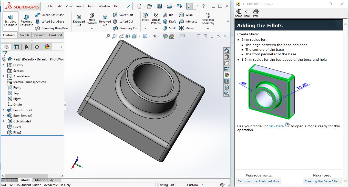Choose the Shell feature tool
The width and height of the screenshot is (349, 187).
pos(169,28)
